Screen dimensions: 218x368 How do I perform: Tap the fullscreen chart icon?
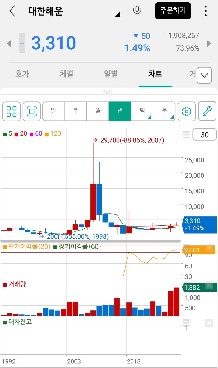tap(32, 111)
